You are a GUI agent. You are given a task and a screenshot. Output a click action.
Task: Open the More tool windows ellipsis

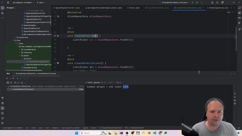coord(3,18)
